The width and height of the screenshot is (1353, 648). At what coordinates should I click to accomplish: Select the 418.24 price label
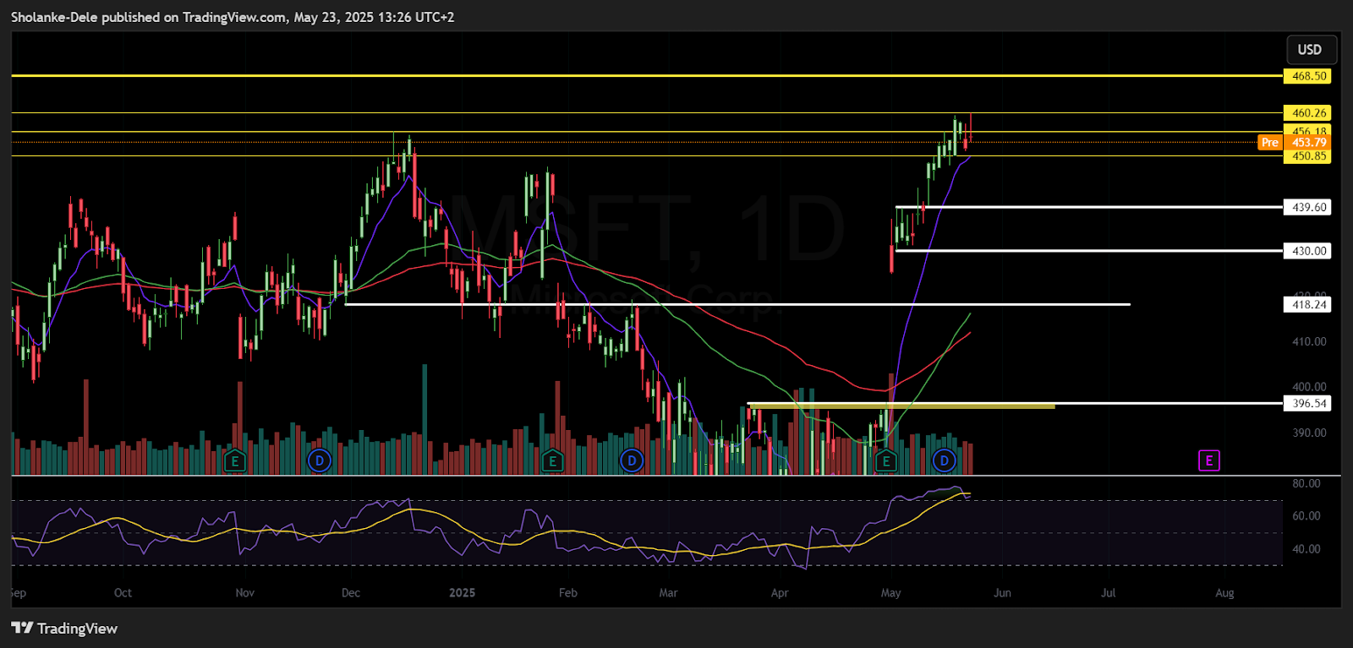[1307, 305]
